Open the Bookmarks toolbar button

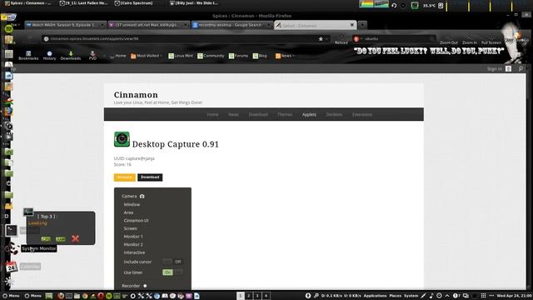[x=28, y=56]
